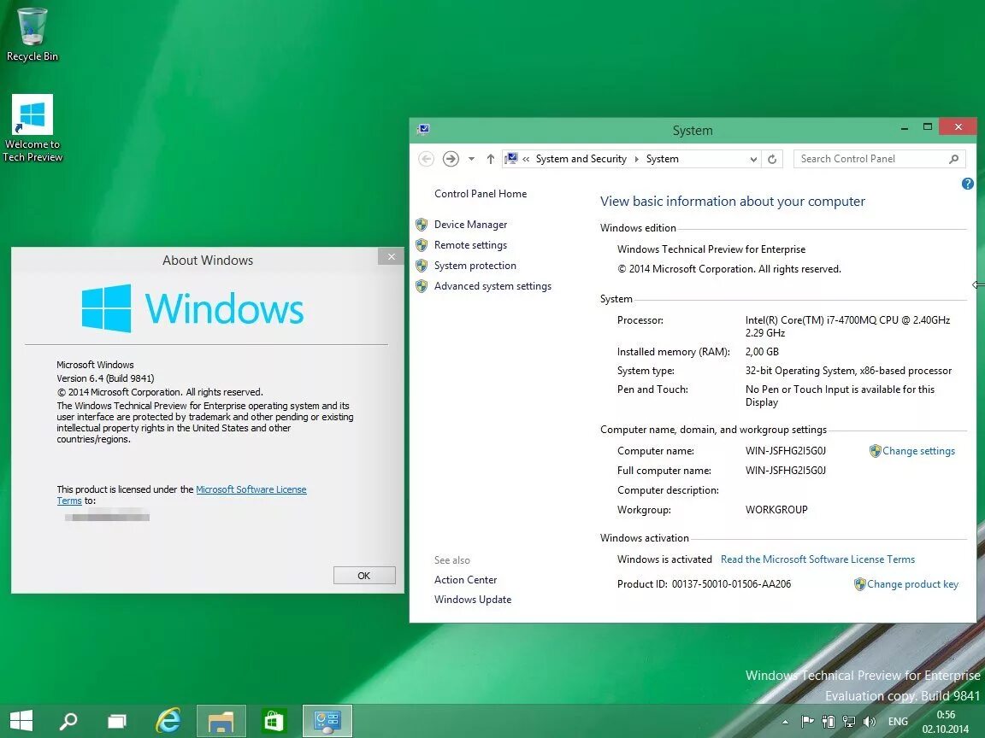Select System and Security breadcrumb
This screenshot has height=738, width=985.
[x=581, y=159]
